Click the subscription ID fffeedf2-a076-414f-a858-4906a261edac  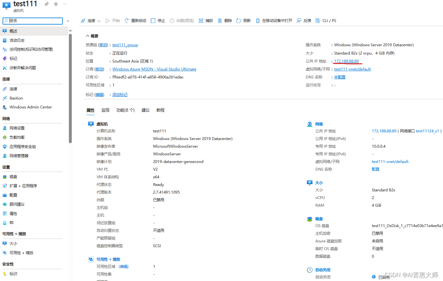pos(148,77)
